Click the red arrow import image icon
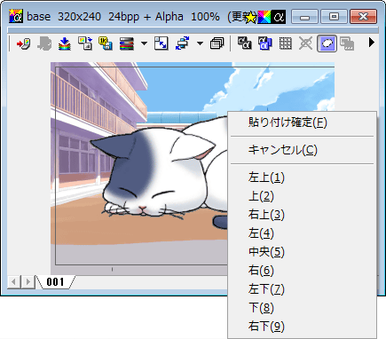The image size is (386, 339). [23, 43]
